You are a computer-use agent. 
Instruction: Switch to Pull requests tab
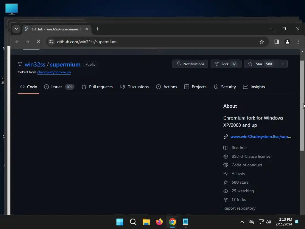(x=97, y=87)
